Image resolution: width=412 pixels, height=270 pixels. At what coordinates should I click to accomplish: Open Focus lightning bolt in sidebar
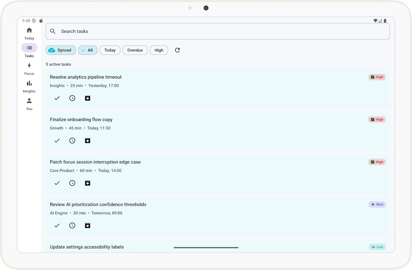(x=29, y=69)
